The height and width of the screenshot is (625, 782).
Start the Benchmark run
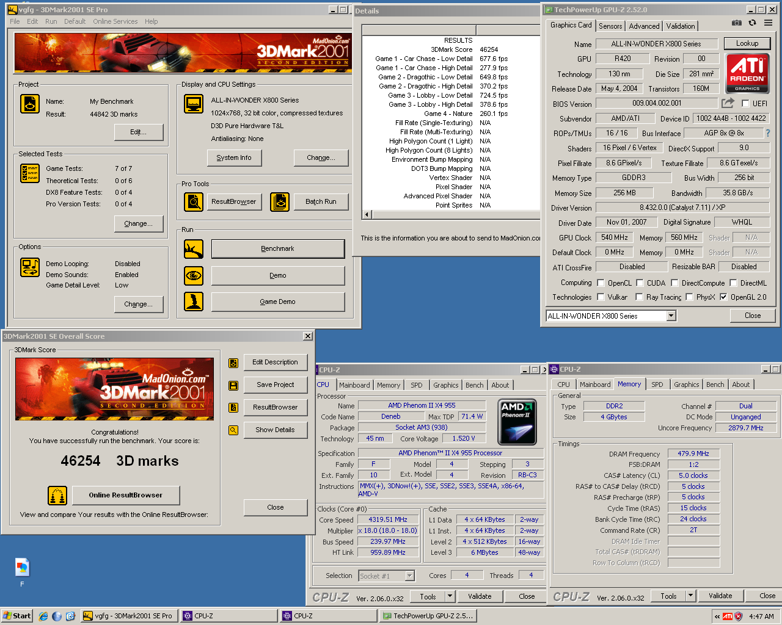(x=278, y=249)
